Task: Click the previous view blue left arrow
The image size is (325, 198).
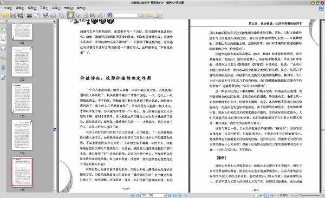Action: [x=180, y=195]
